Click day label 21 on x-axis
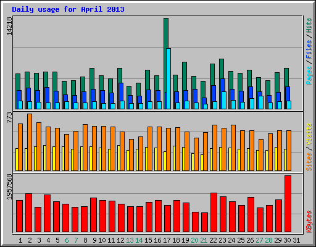 tap(204, 240)
